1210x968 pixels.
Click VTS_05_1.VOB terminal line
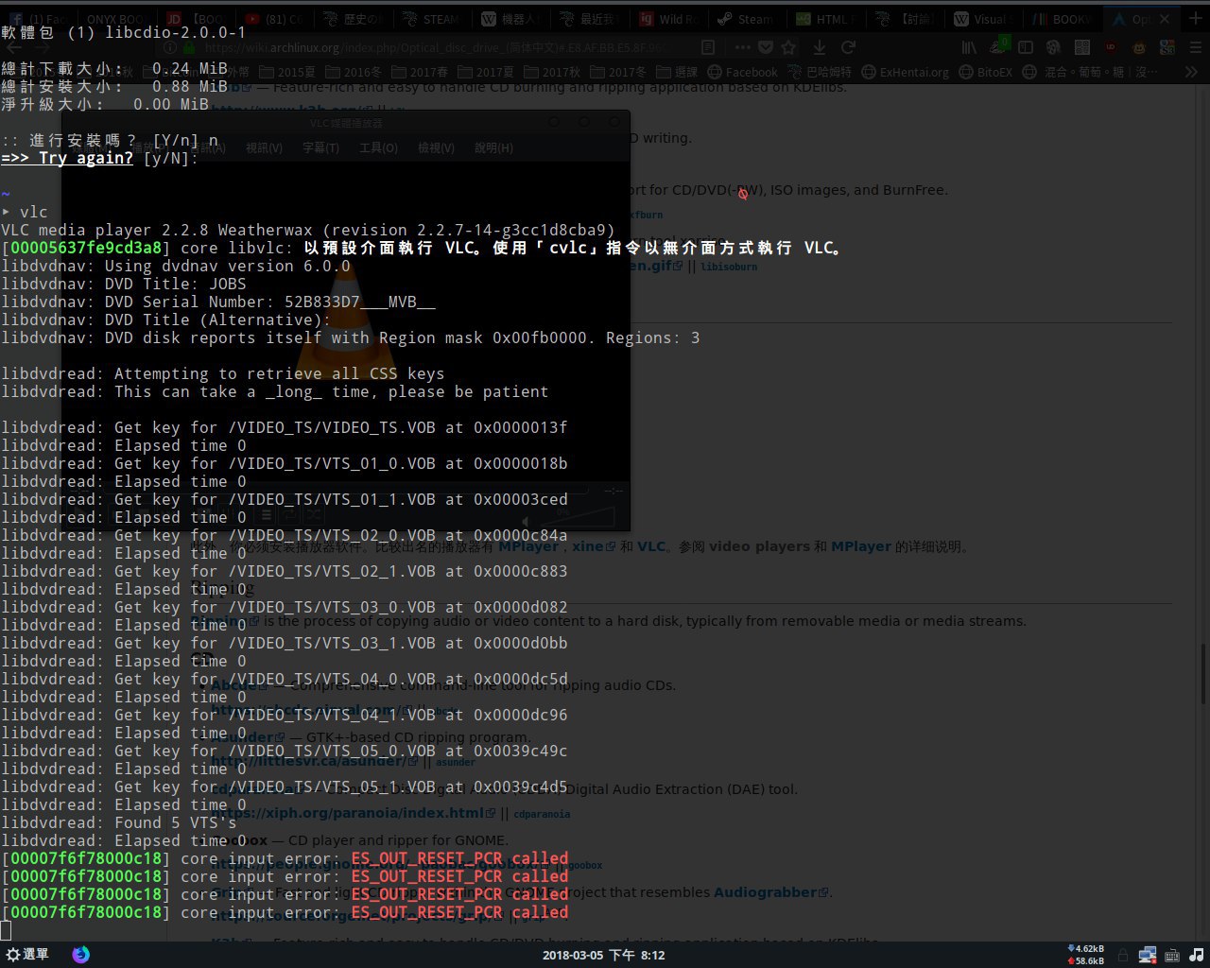285,787
